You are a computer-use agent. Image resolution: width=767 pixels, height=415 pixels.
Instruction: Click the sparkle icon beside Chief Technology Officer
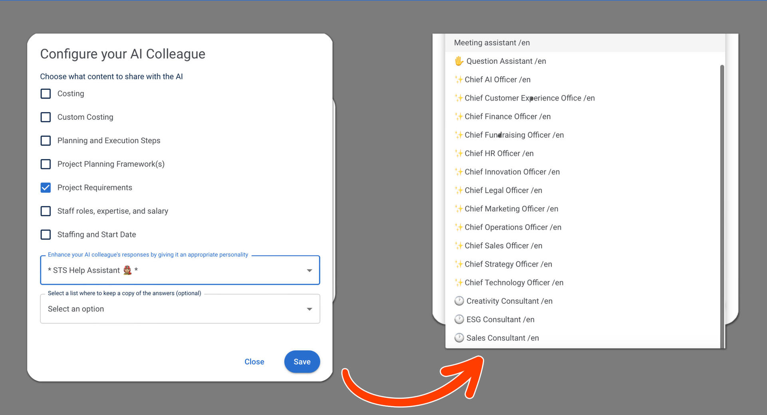coord(459,283)
